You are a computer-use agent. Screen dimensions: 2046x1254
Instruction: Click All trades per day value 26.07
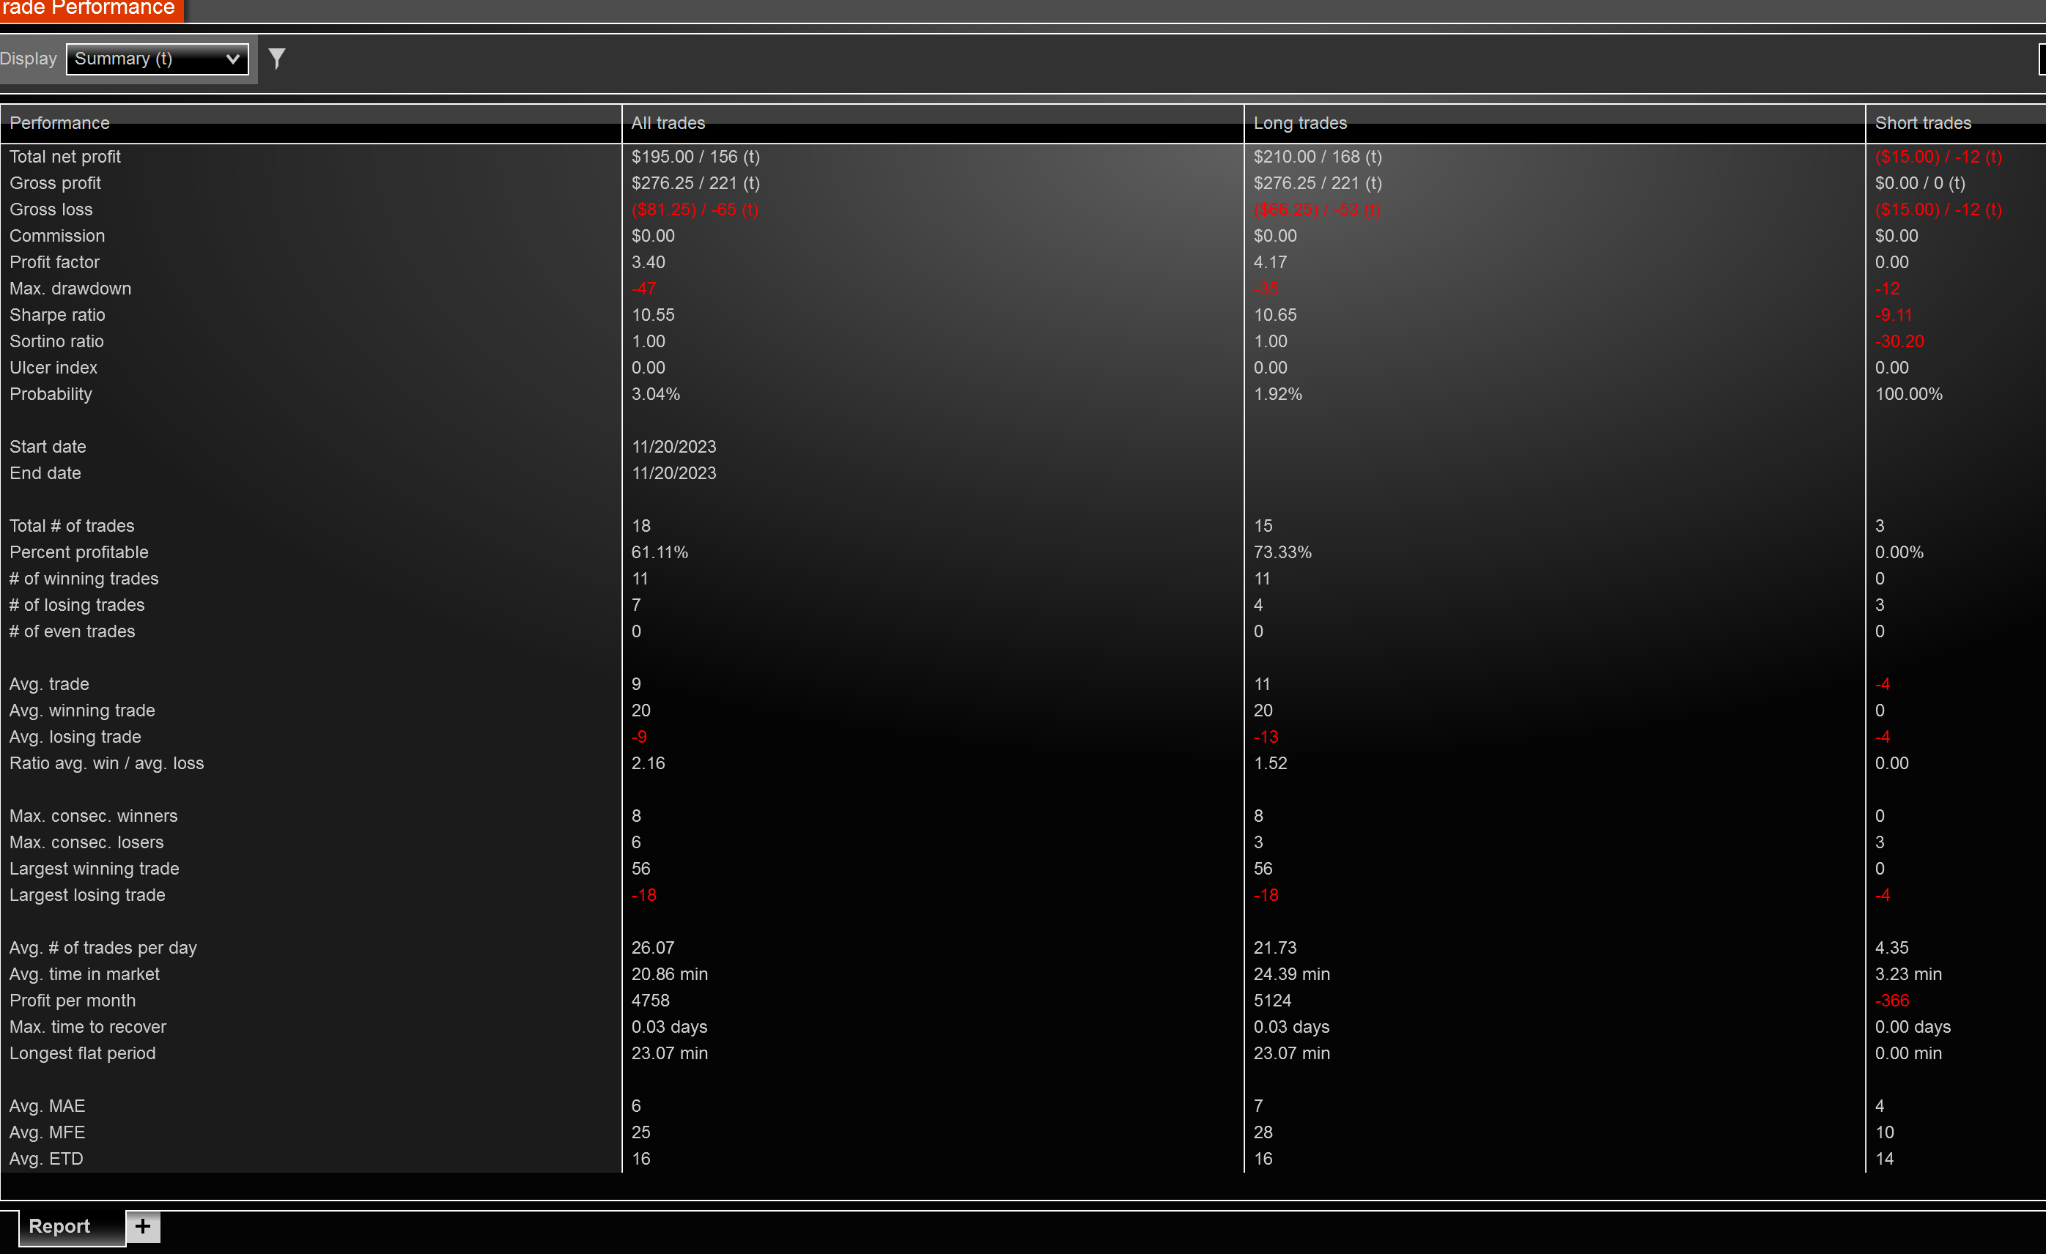coord(654,949)
